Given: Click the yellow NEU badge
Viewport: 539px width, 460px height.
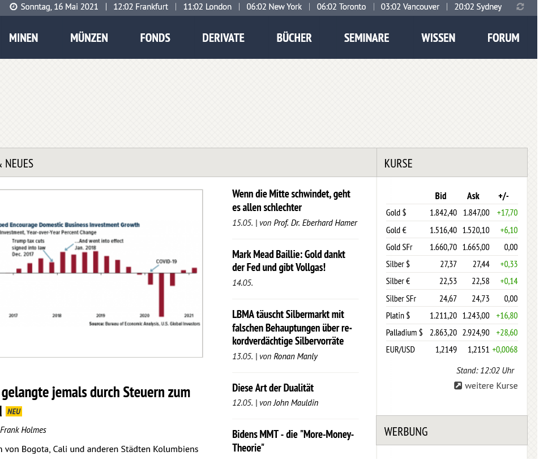Looking at the screenshot, I should (x=14, y=411).
